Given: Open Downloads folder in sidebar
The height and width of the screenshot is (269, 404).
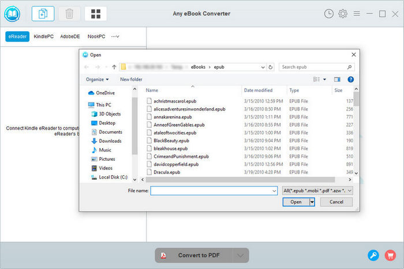Looking at the screenshot, I should pos(110,141).
